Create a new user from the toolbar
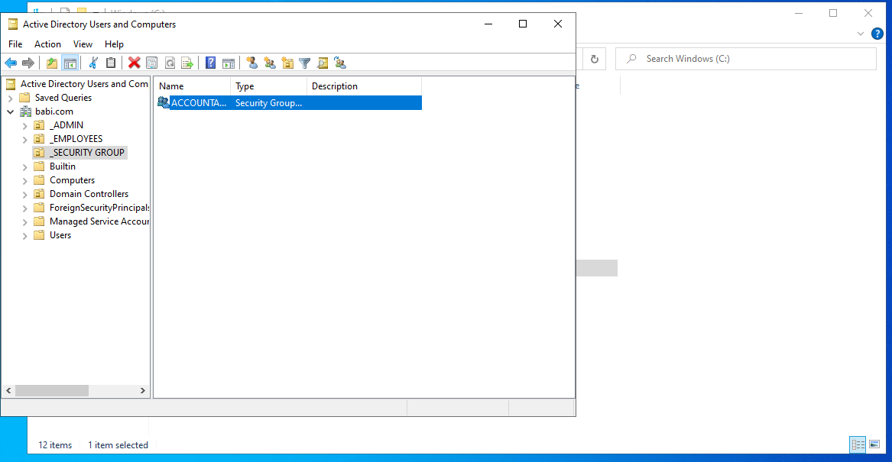 point(252,63)
